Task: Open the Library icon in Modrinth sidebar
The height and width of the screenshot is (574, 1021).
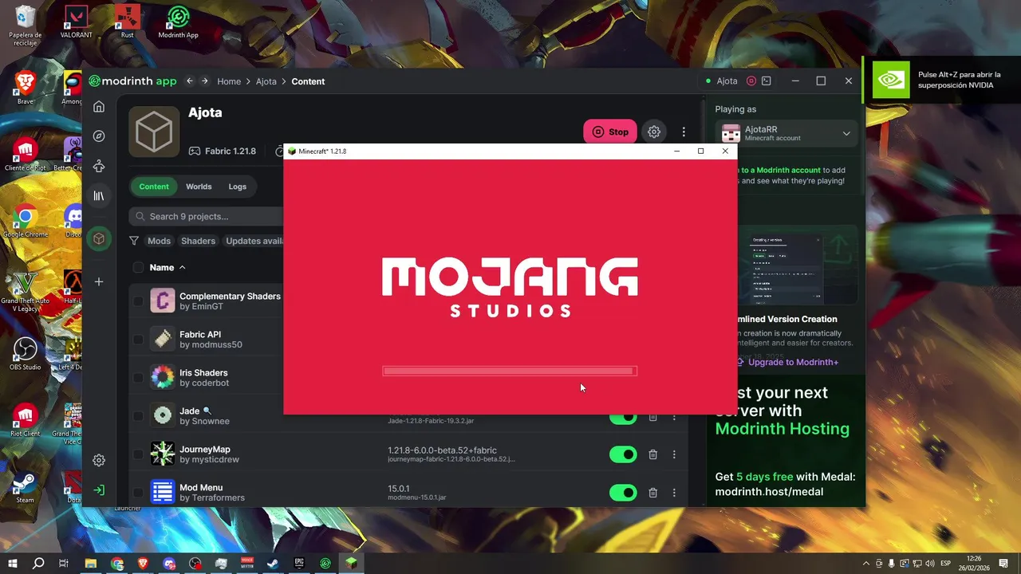Action: 99,195
